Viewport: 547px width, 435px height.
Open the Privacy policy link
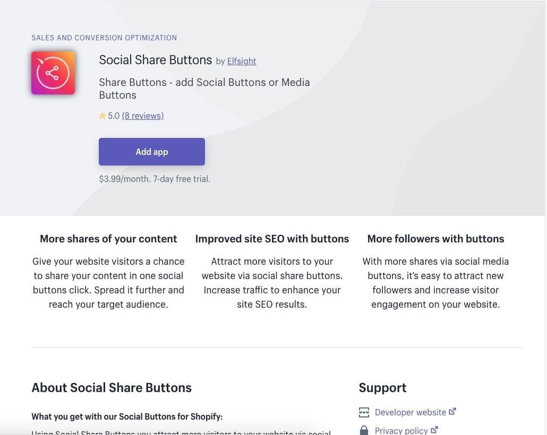click(x=401, y=430)
